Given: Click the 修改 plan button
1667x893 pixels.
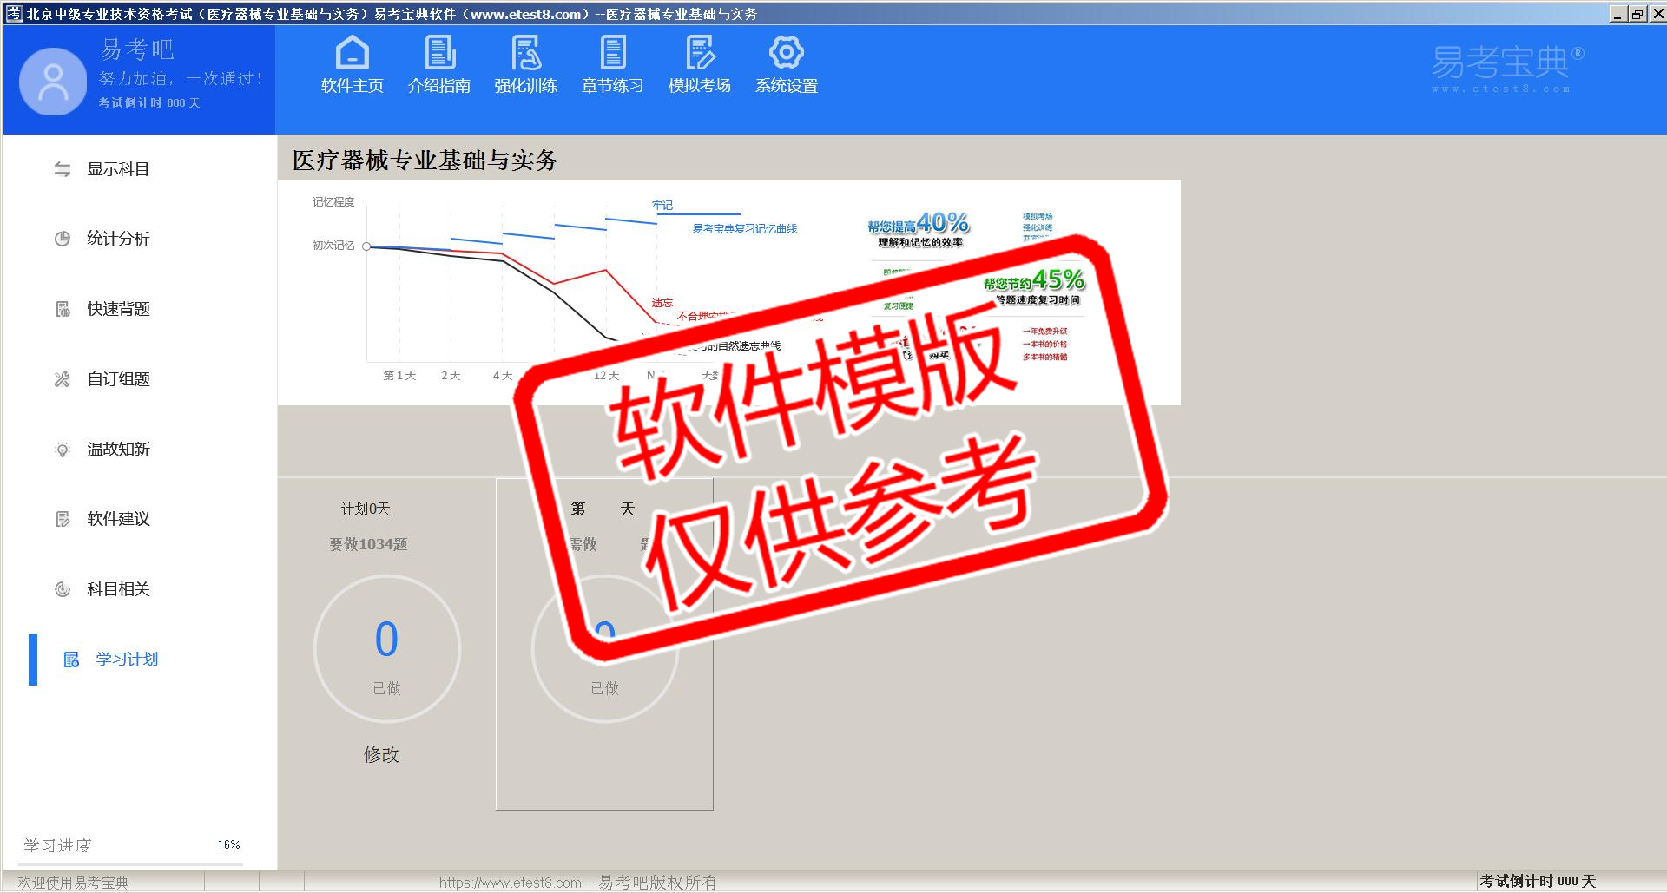Looking at the screenshot, I should [x=381, y=755].
